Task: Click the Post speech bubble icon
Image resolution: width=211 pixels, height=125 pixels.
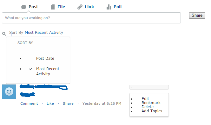Action: point(24,7)
